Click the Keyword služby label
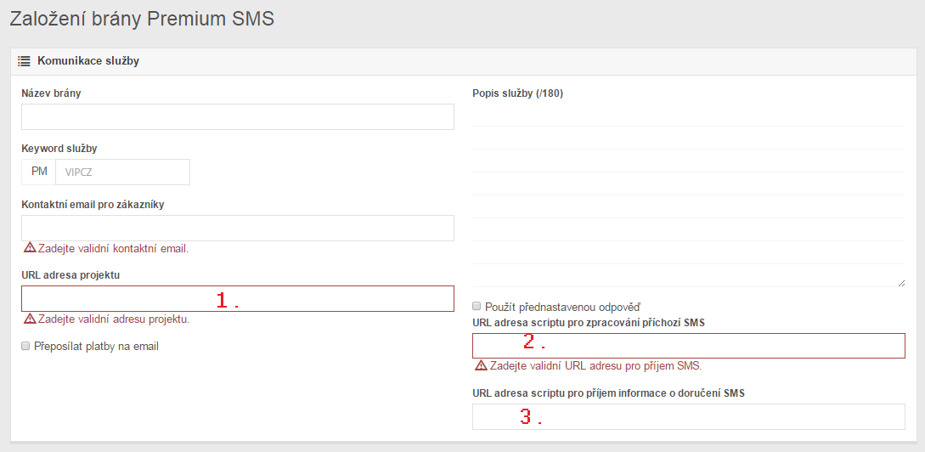This screenshot has height=452, width=925. (59, 149)
